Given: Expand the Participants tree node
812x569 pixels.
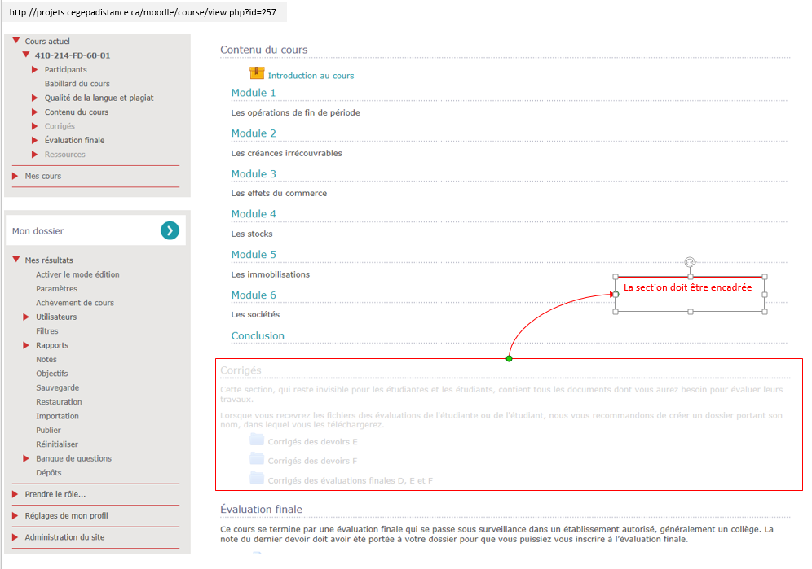Looking at the screenshot, I should pos(35,70).
